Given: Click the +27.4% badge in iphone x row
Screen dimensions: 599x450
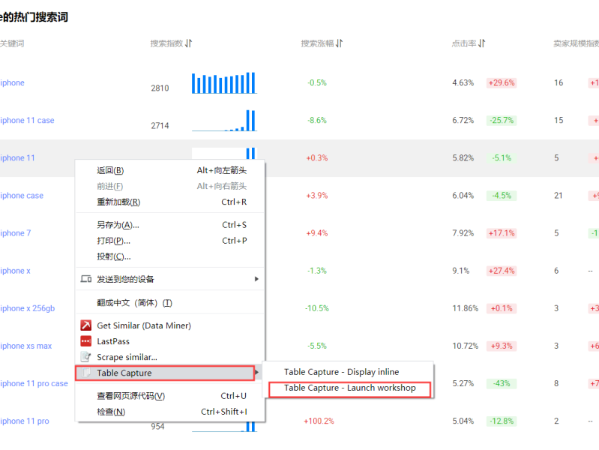Looking at the screenshot, I should point(502,271).
